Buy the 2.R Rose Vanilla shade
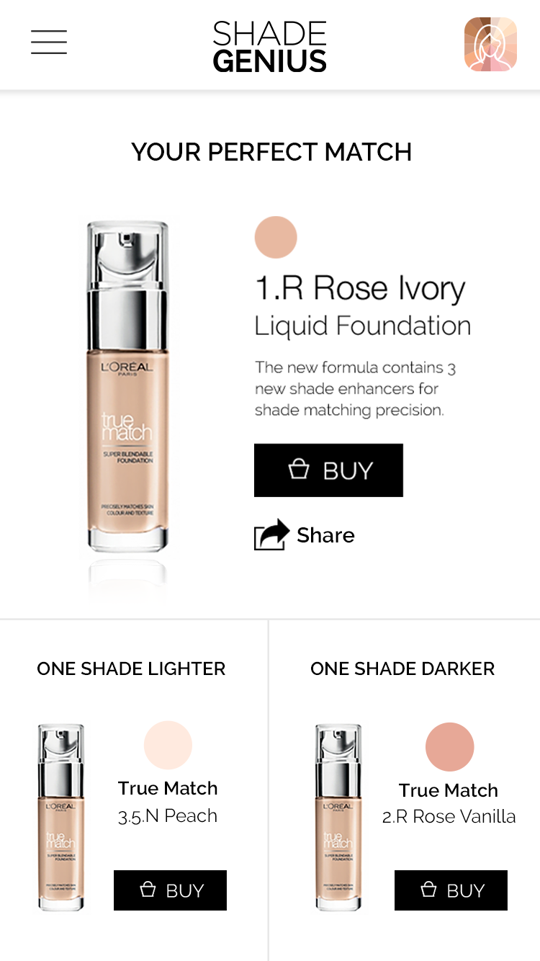540x961 pixels. point(451,890)
